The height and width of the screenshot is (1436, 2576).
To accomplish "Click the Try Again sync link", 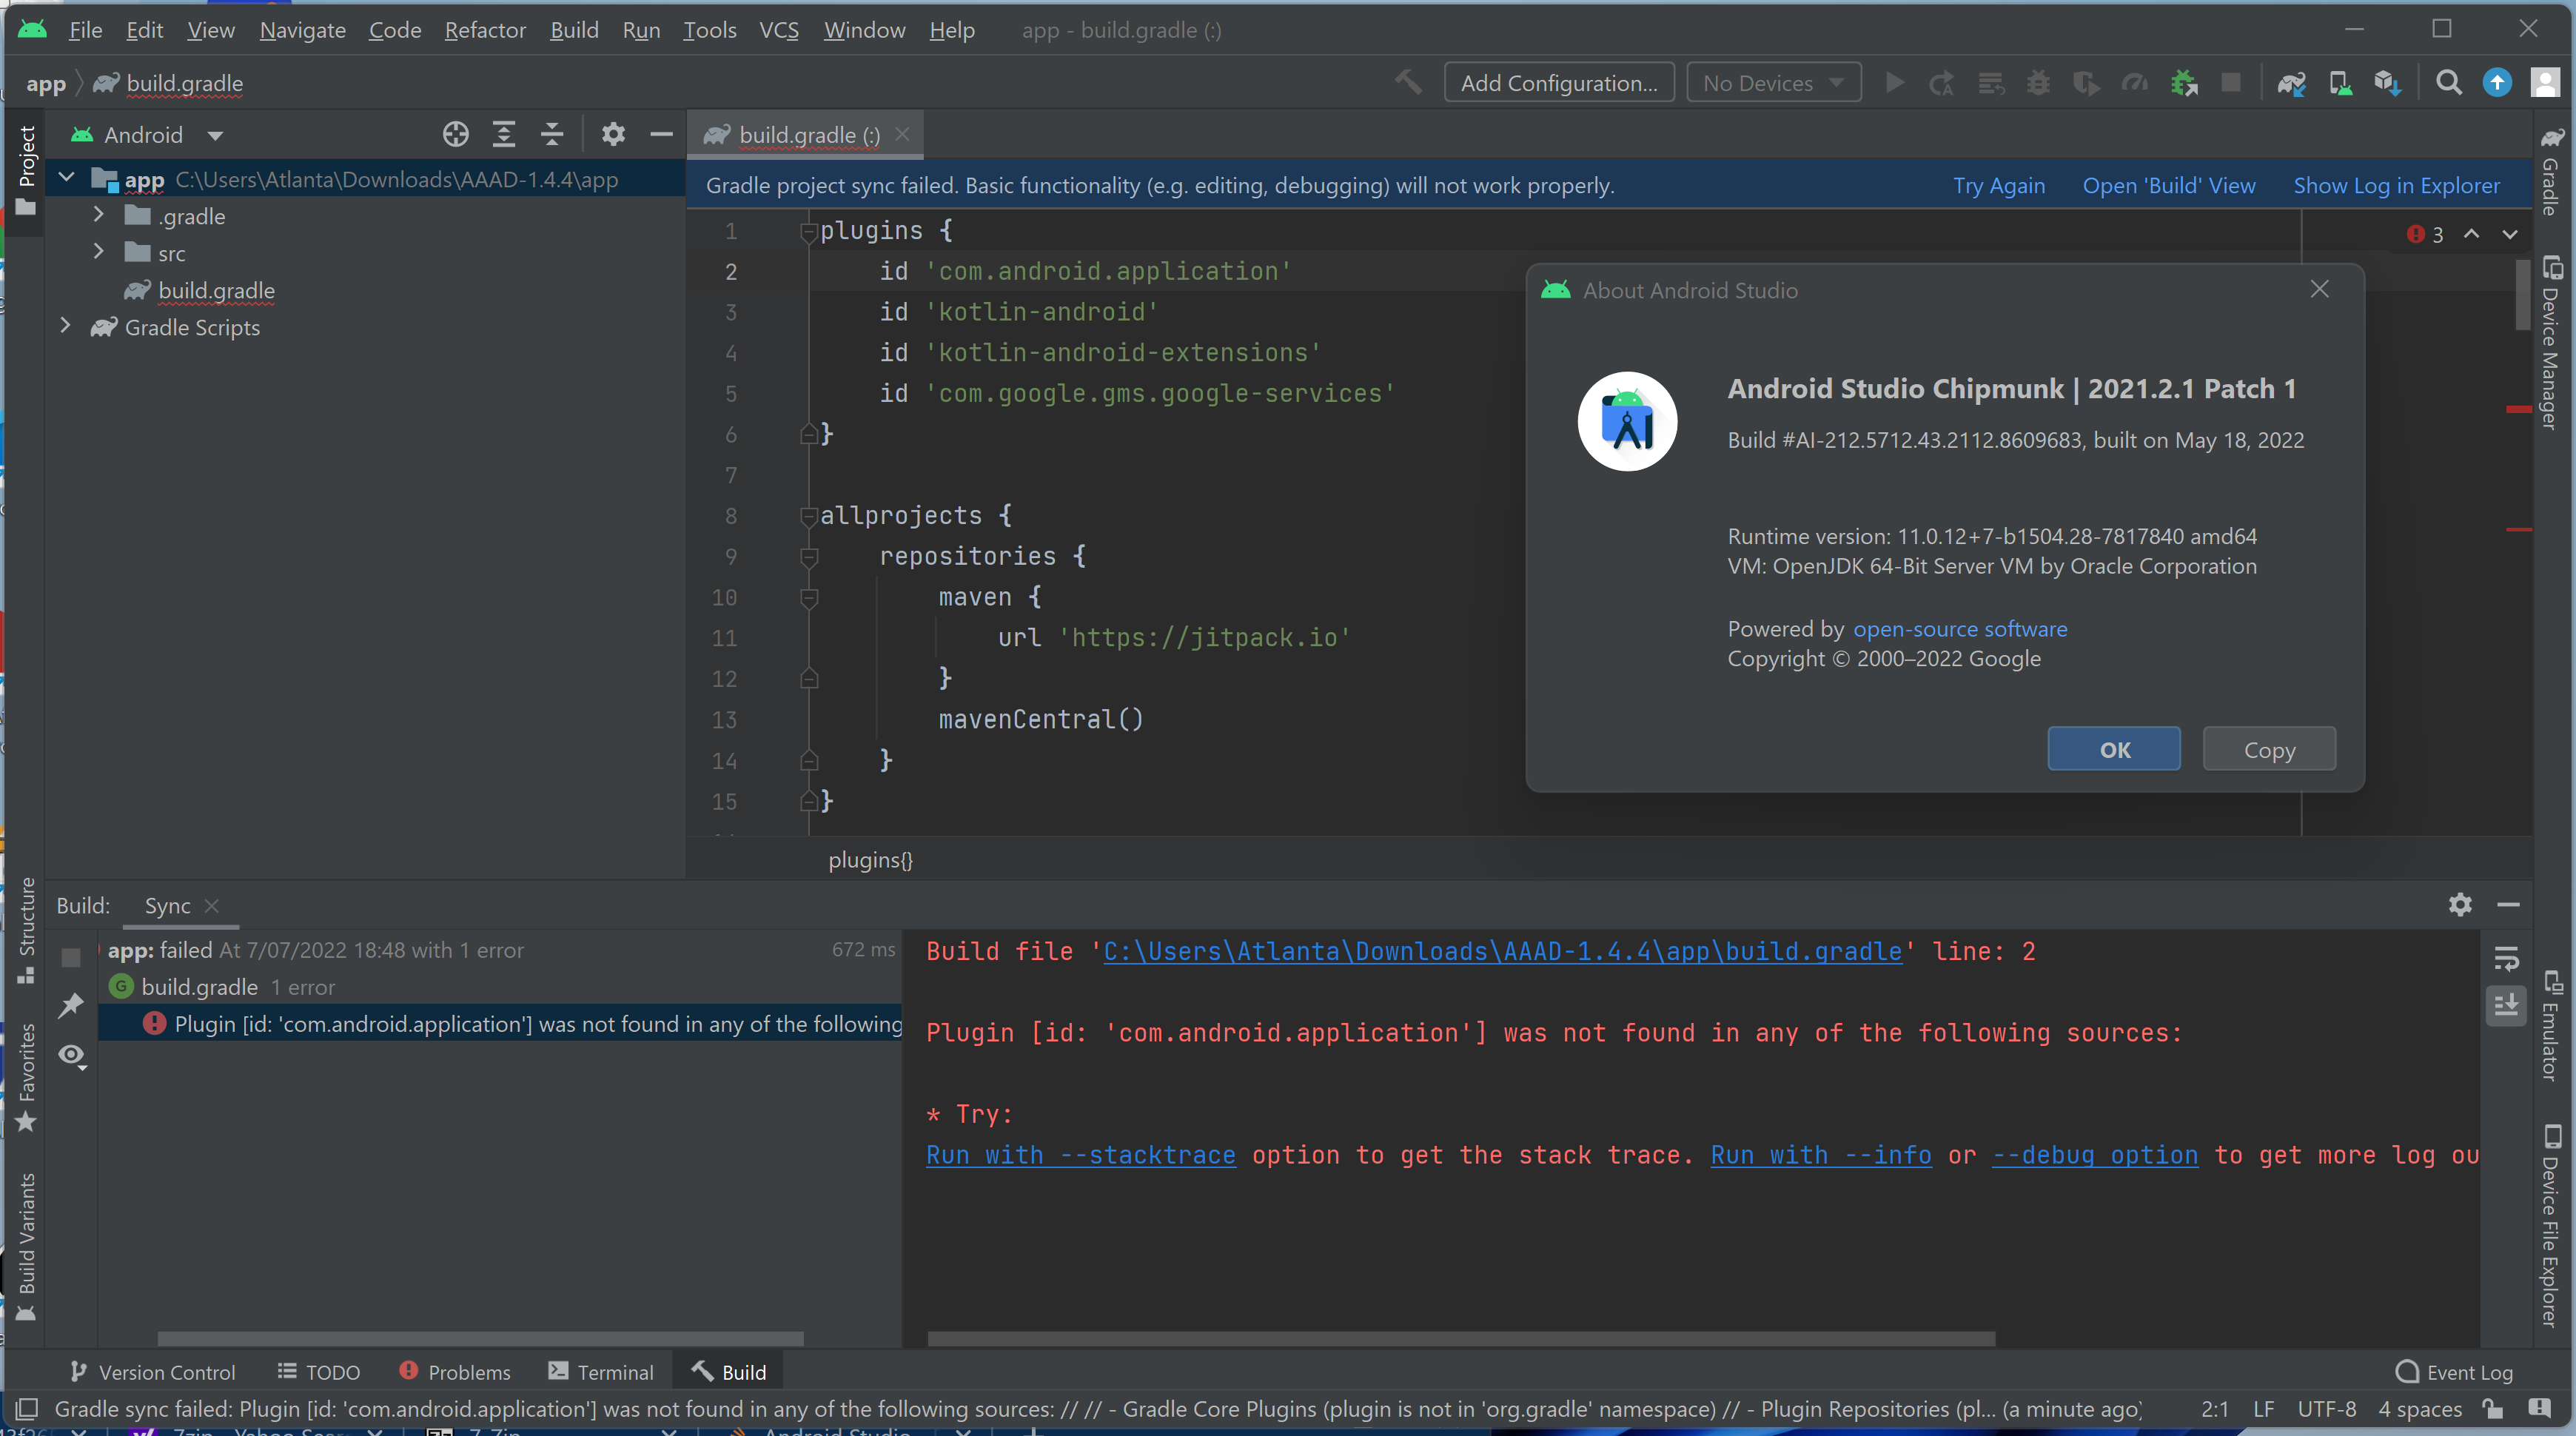I will click(x=1998, y=185).
